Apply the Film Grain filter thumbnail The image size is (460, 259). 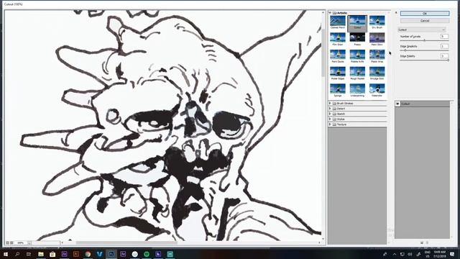pos(338,38)
